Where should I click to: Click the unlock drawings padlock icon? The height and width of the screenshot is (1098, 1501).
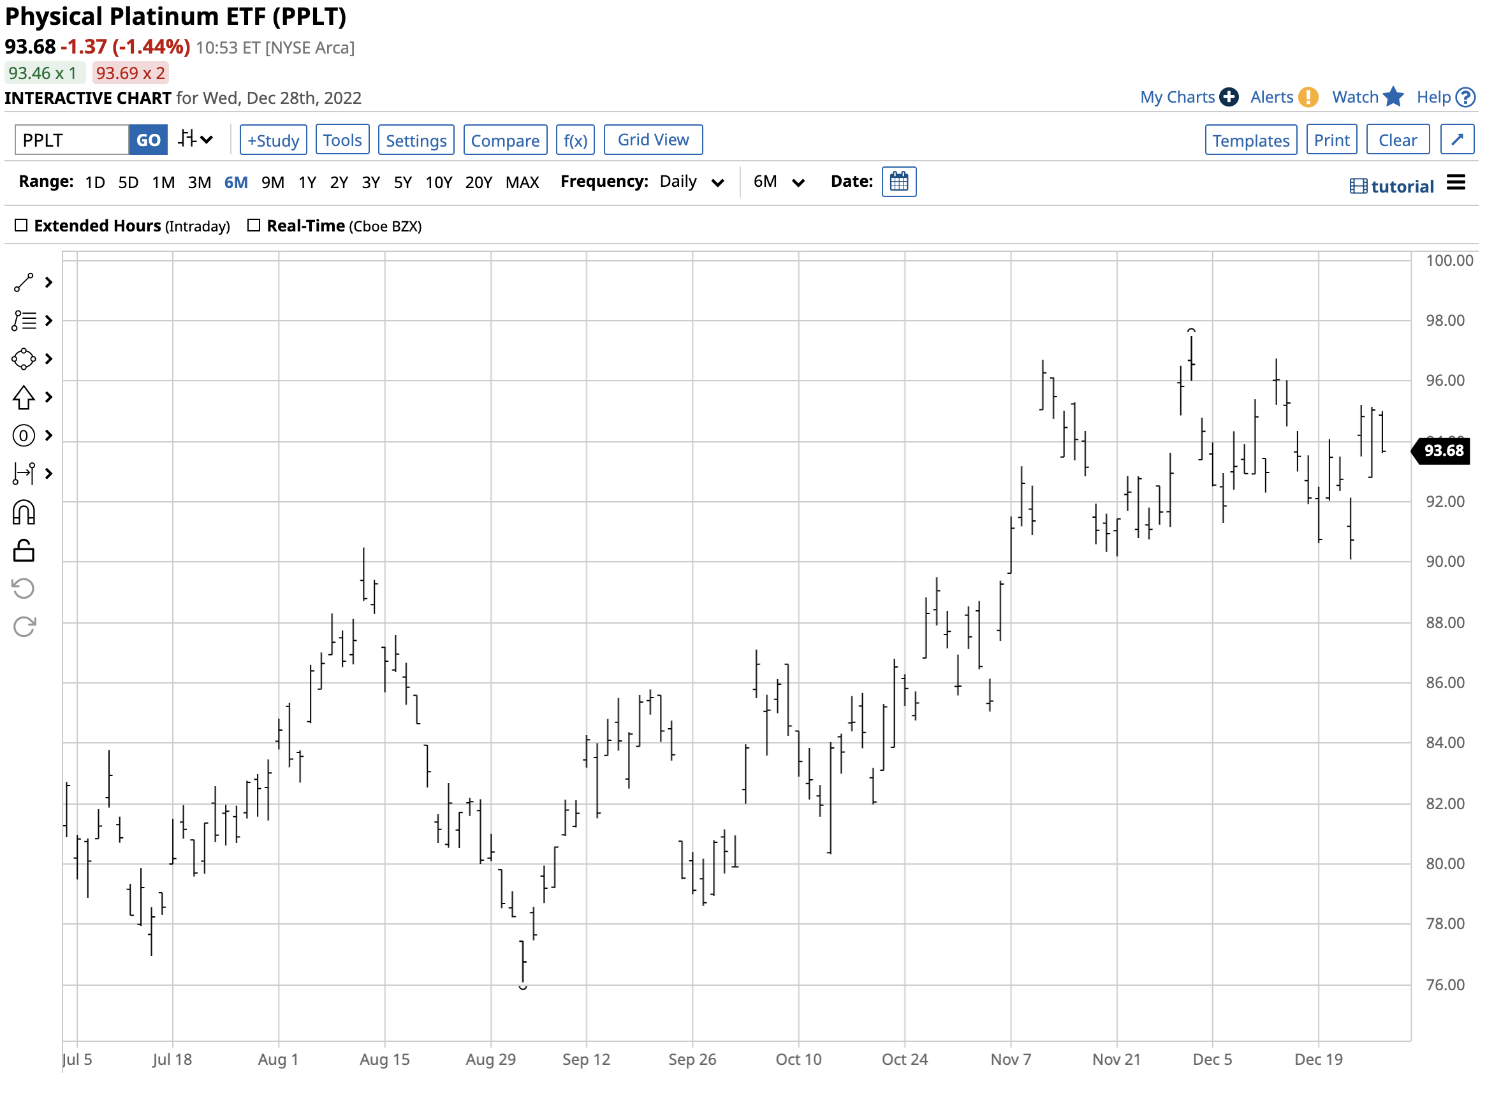point(24,550)
